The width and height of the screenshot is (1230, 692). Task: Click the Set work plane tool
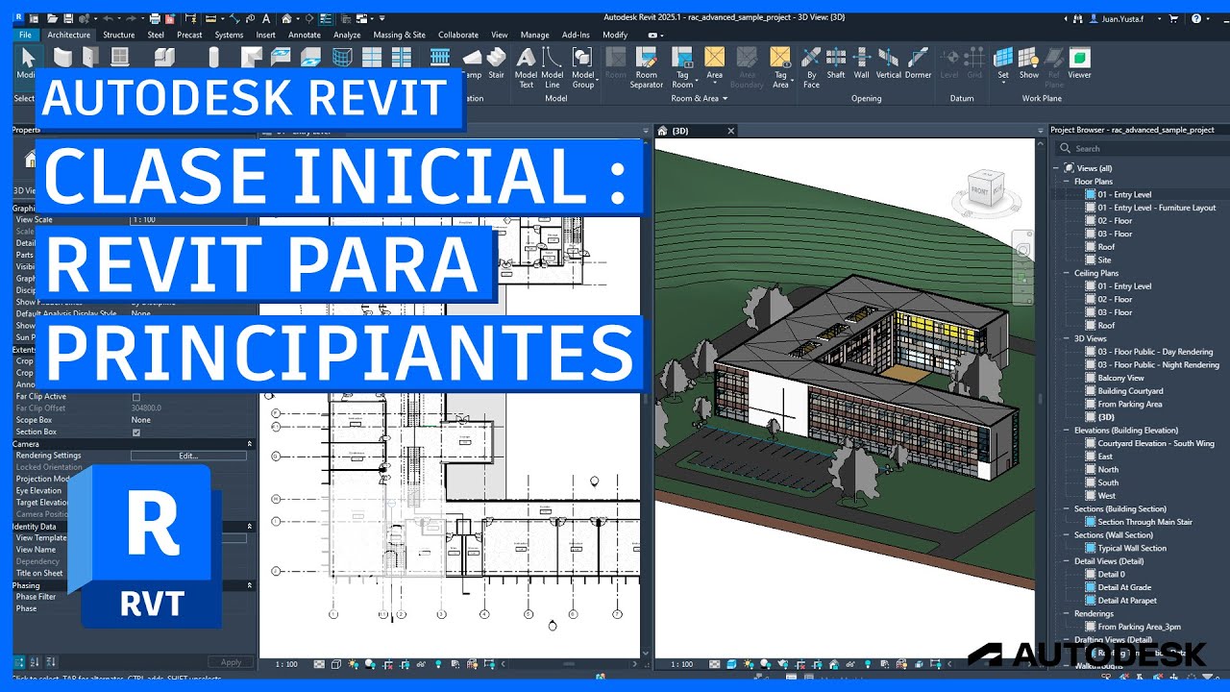[1003, 62]
